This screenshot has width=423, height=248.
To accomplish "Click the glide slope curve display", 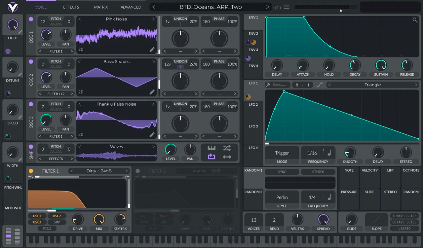I will tap(376, 219).
